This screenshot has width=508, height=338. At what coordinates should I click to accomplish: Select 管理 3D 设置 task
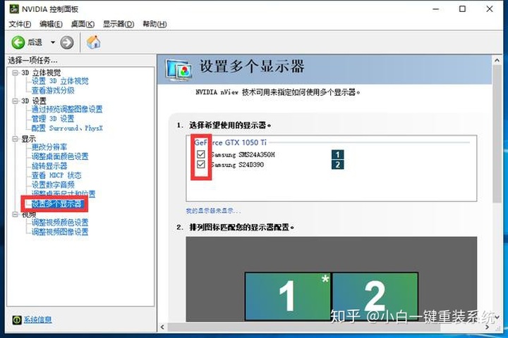click(x=53, y=119)
